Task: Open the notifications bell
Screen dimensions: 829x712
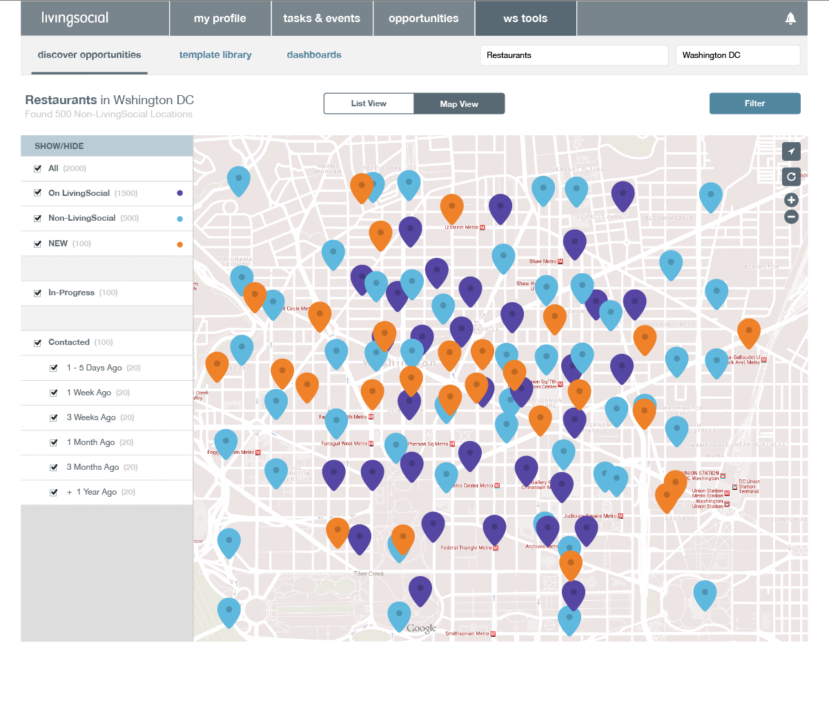Action: pos(790,19)
